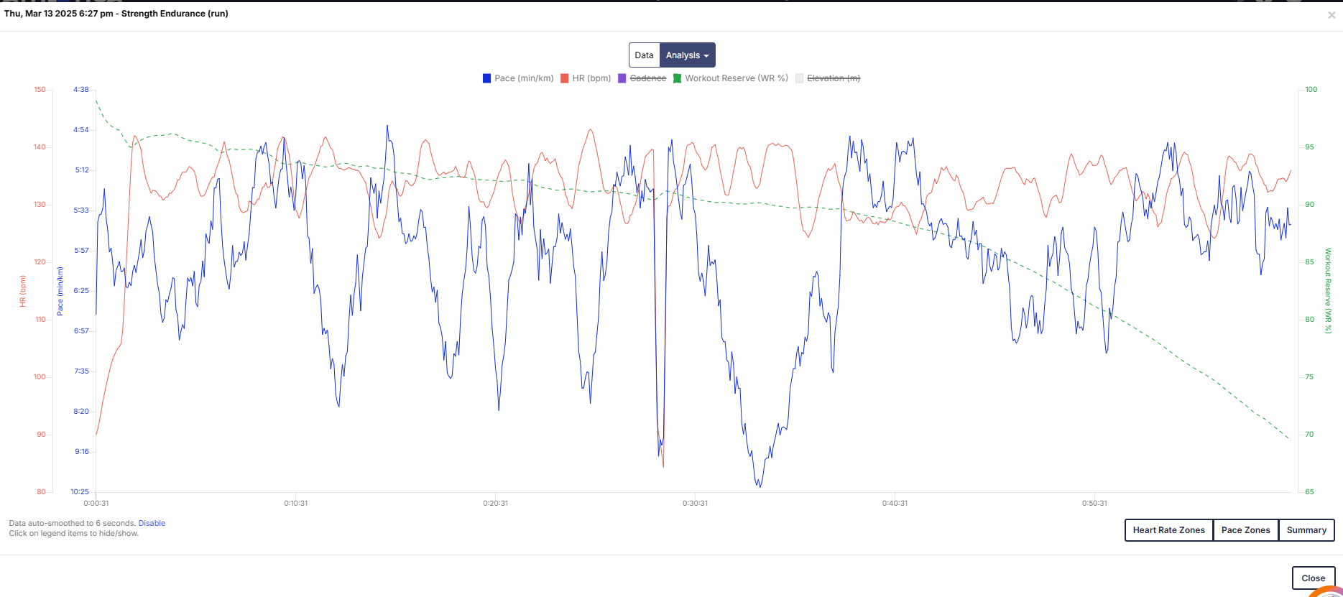This screenshot has height=597, width=1343.
Task: Click the workout title 'Strength Endurance (run)'
Action: point(175,14)
